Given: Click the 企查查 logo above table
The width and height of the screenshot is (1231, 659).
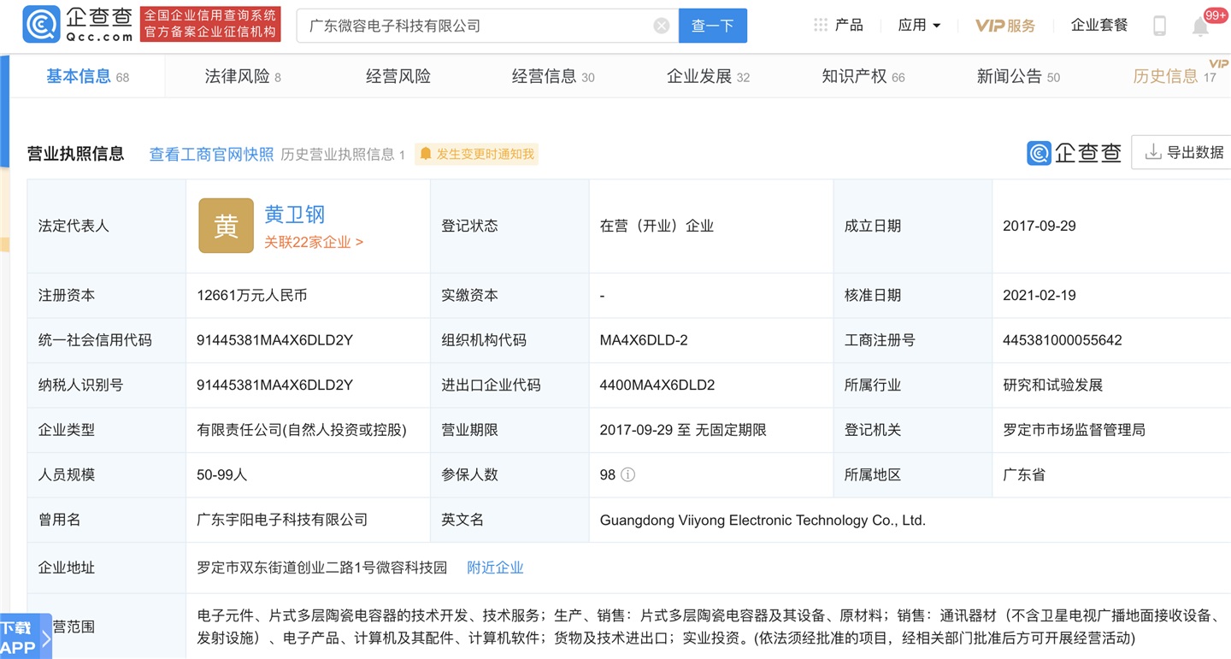Looking at the screenshot, I should click(1074, 153).
